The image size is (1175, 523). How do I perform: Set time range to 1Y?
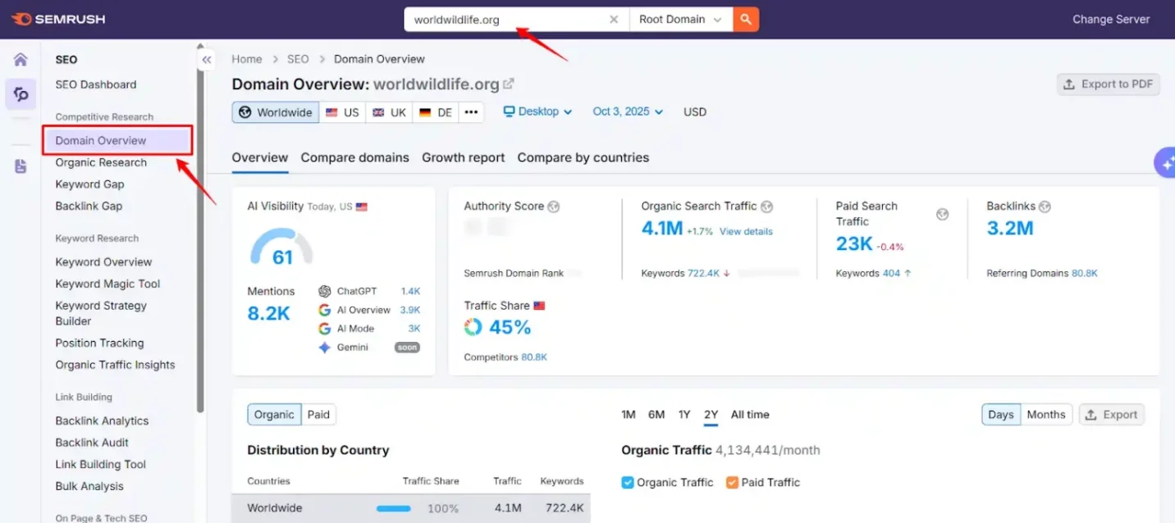click(684, 415)
